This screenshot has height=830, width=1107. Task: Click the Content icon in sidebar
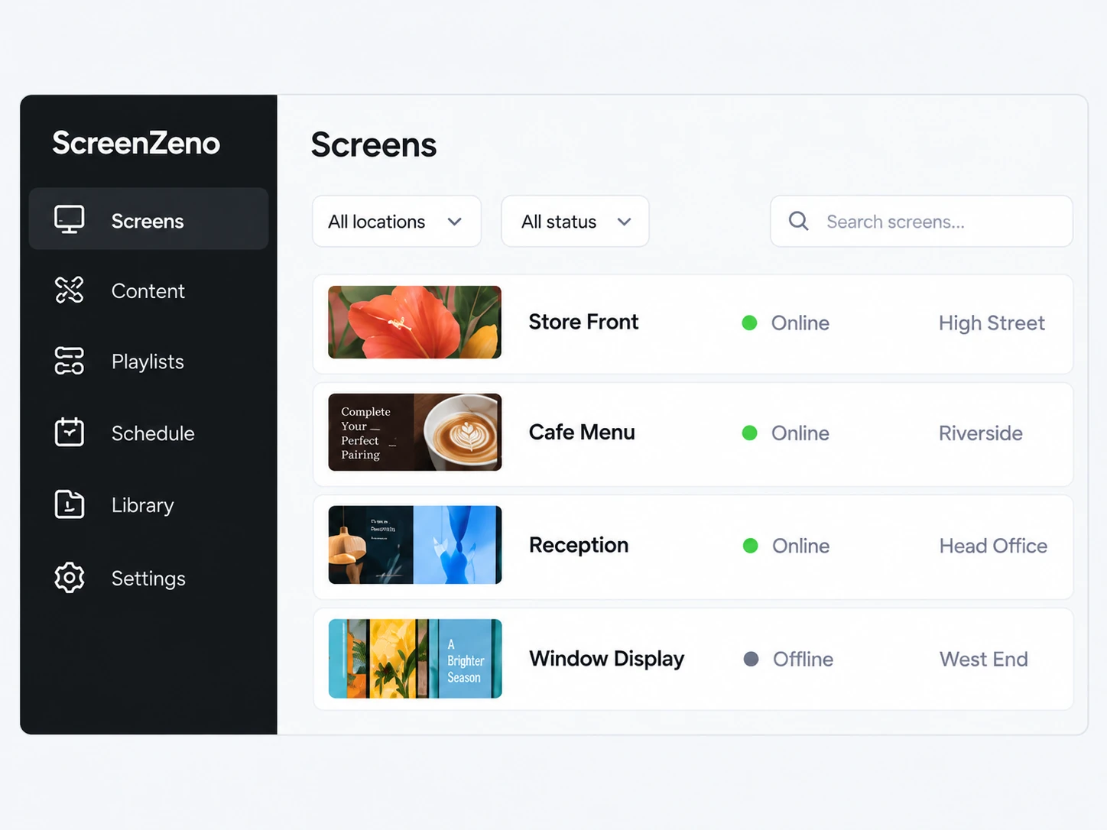click(69, 290)
